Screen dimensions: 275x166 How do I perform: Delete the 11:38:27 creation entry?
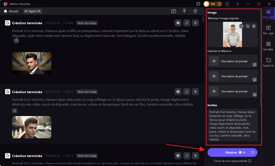tap(195, 92)
